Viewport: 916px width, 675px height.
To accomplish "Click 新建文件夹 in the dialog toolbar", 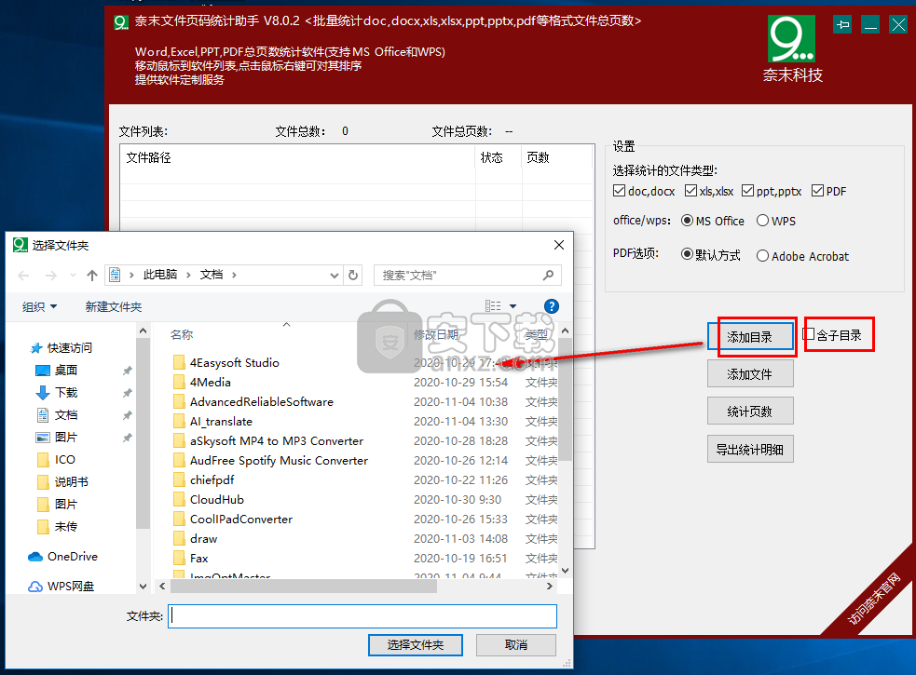I will 114,306.
